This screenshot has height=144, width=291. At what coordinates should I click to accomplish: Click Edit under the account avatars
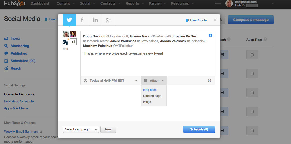[65, 49]
